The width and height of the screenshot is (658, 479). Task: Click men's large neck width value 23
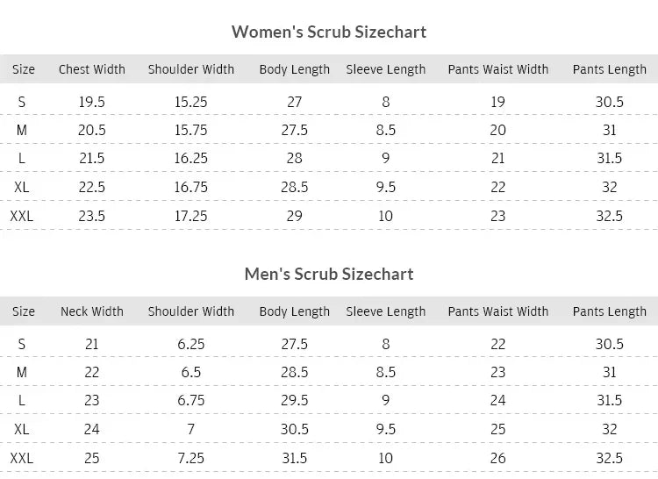pyautogui.click(x=92, y=400)
